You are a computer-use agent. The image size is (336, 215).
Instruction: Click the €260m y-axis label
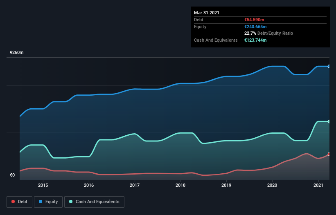coord(17,52)
